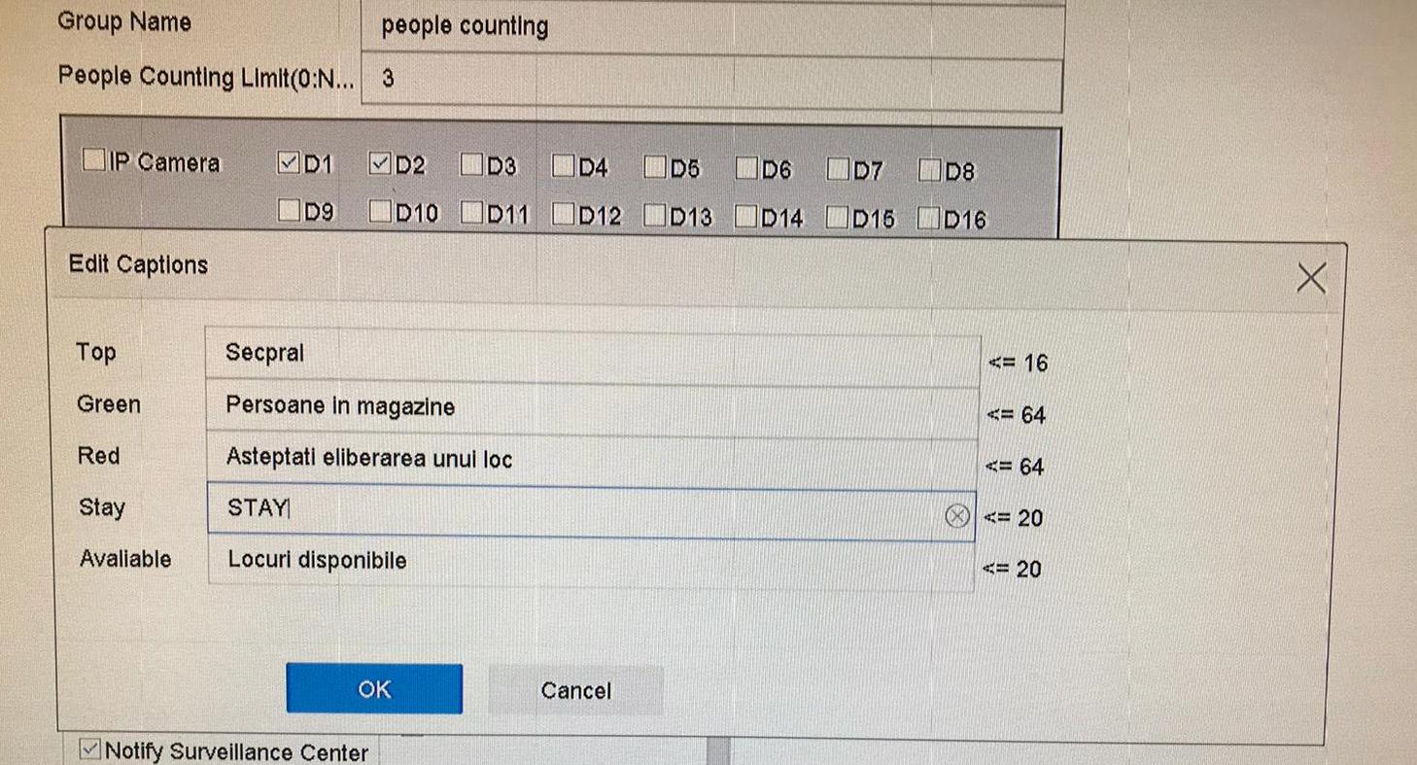Cancel the caption edits
The width and height of the screenshot is (1417, 765).
pos(575,690)
